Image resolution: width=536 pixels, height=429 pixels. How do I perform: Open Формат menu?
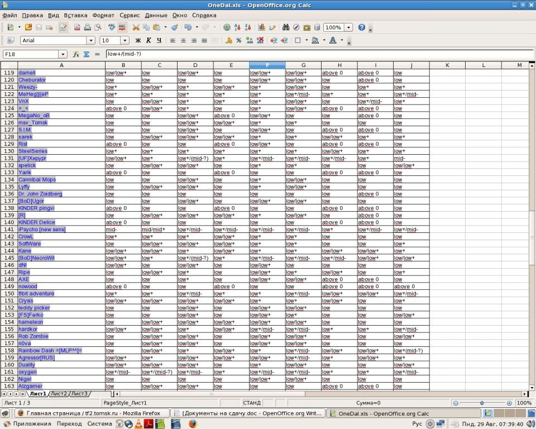click(103, 15)
